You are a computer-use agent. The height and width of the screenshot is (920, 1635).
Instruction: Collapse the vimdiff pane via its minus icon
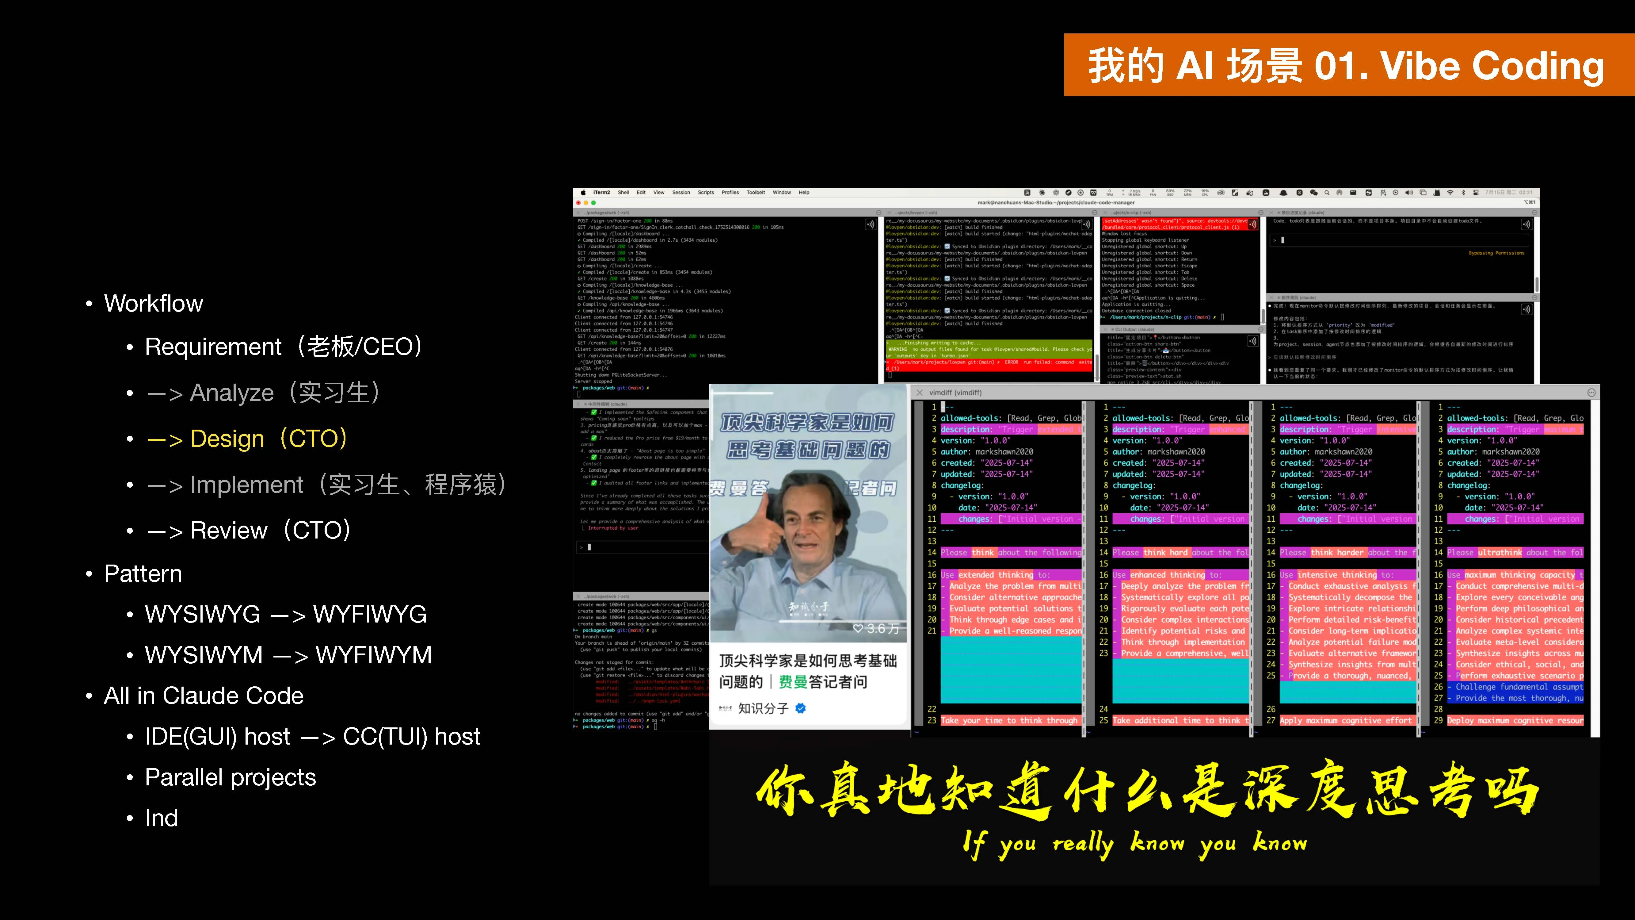coord(1591,393)
